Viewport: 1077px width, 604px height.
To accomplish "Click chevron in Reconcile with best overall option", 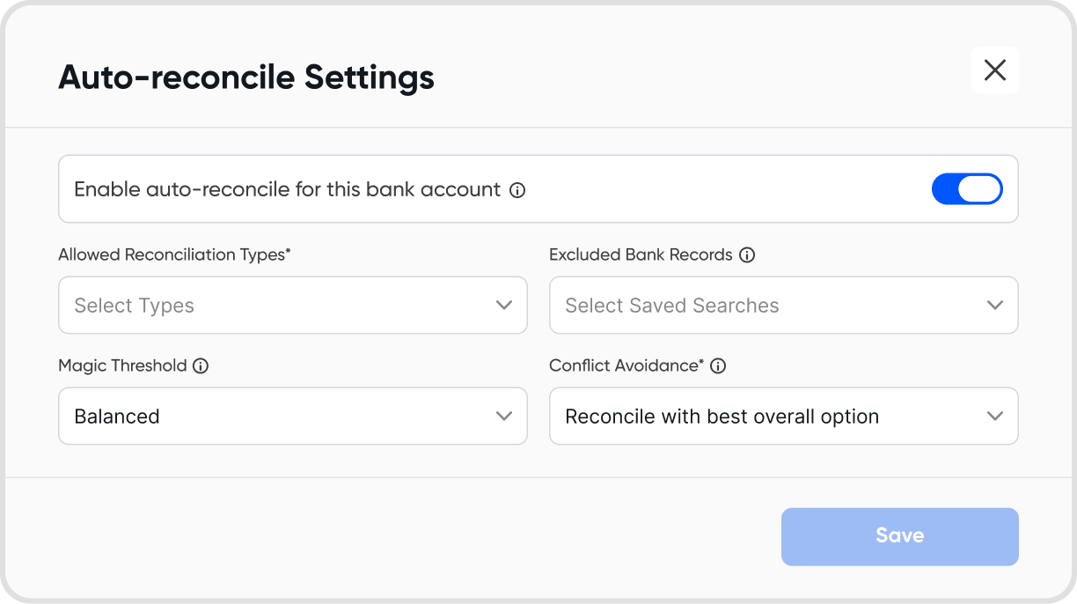I will point(995,416).
